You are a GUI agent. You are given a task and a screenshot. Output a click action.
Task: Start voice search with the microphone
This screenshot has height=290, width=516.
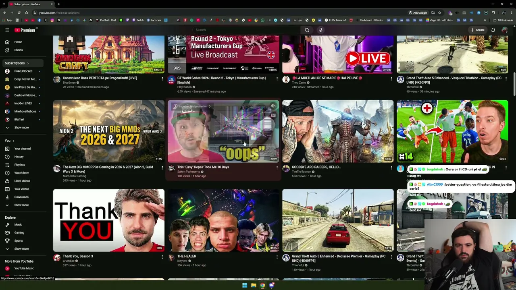[x=320, y=30]
